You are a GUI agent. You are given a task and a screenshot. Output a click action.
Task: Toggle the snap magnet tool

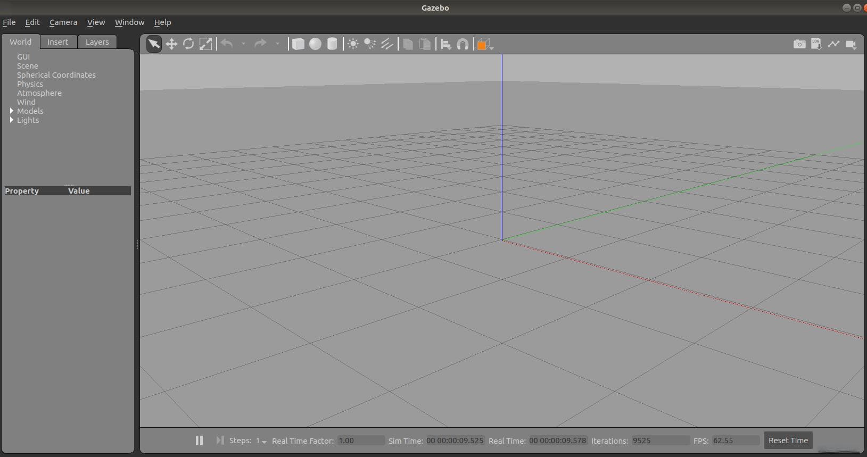pos(463,44)
